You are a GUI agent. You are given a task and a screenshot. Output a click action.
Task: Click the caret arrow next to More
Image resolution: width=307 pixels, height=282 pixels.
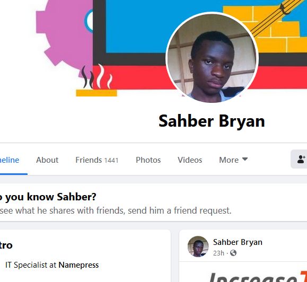(x=245, y=159)
